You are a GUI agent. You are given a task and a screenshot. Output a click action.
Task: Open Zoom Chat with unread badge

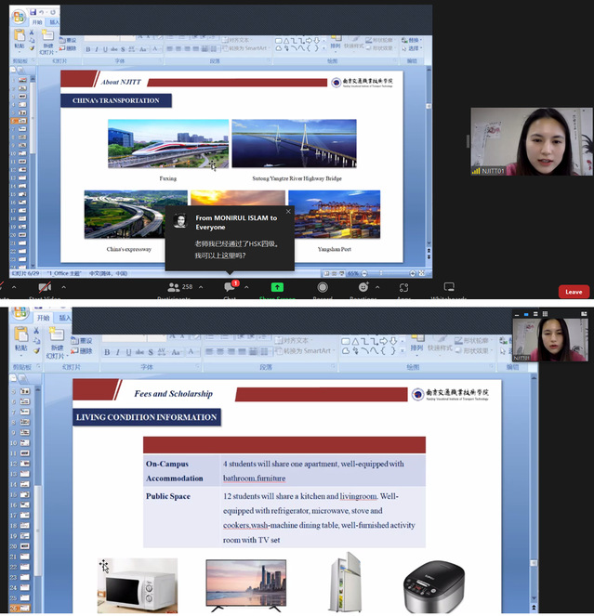point(230,289)
